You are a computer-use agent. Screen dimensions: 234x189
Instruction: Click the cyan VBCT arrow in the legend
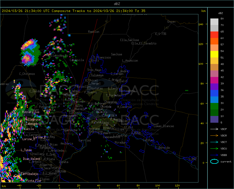214,142
